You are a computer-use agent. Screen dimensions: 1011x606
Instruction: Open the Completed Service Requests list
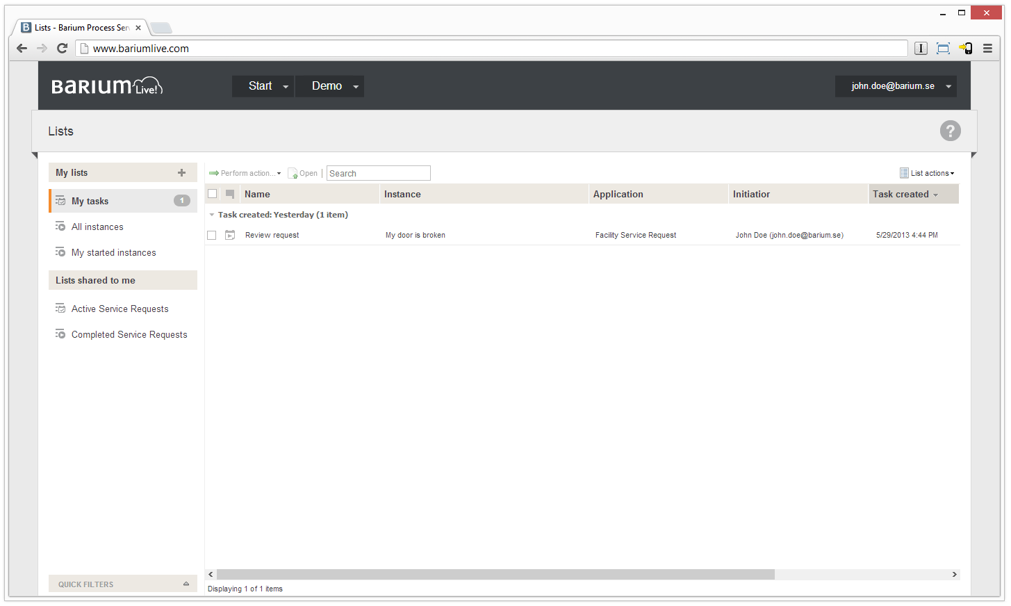[129, 335]
